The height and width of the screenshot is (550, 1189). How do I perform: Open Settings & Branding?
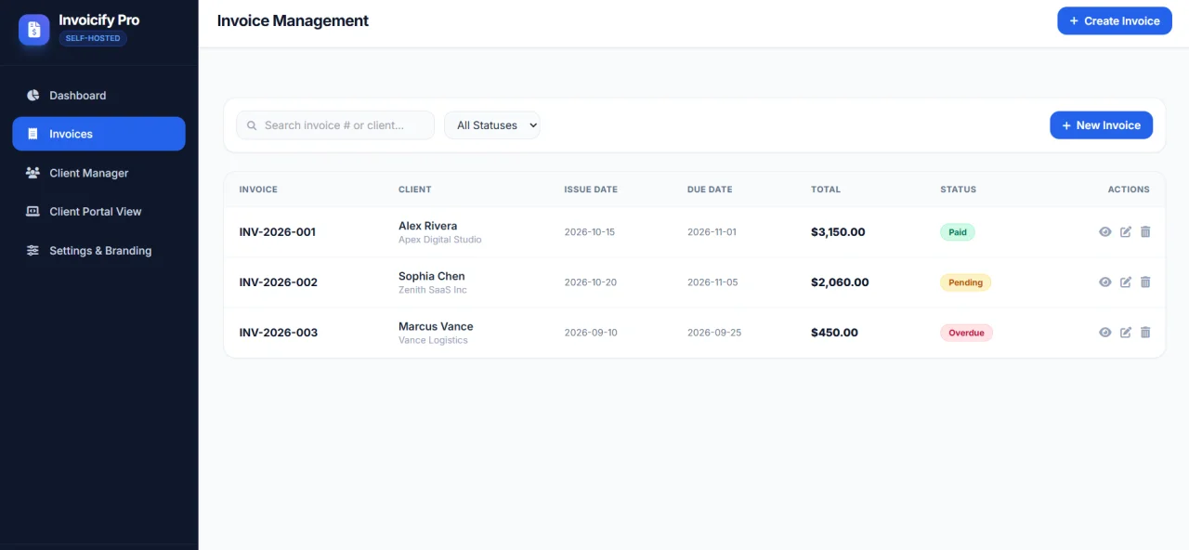click(98, 251)
